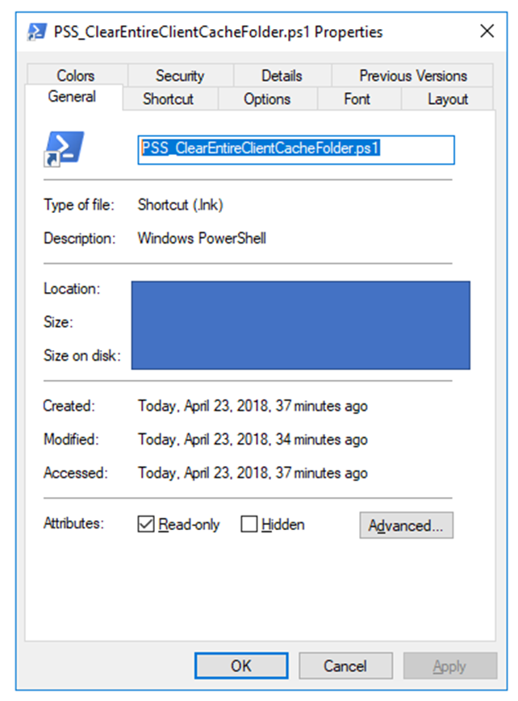Click the Modified date '34 minutes ago'

[253, 440]
